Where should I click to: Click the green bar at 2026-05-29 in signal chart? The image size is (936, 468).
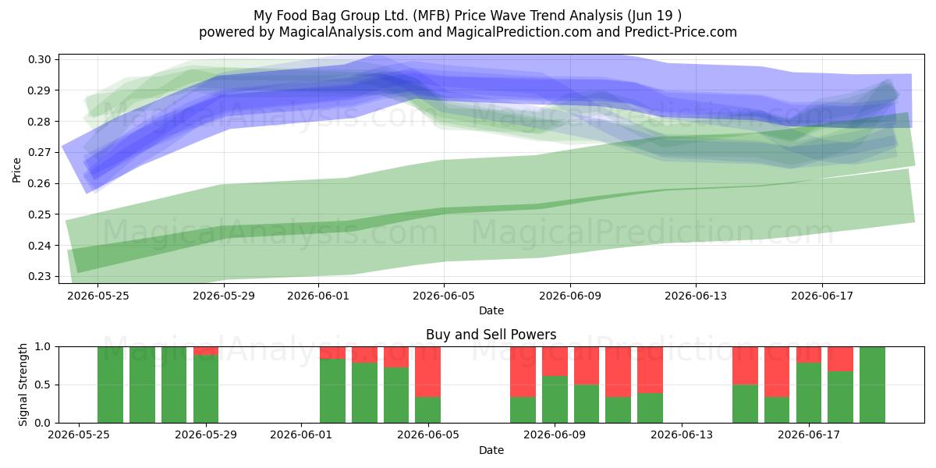point(206,389)
